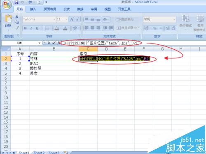Click the Increase Font Size icon
The width and height of the screenshot is (206, 154).
(72, 19)
